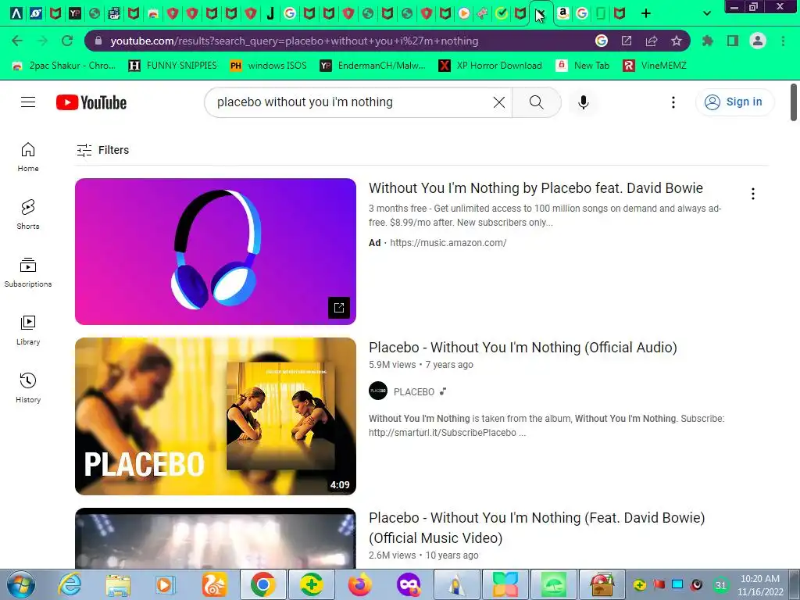
Task: Expand the tab search chevron
Action: coord(706,13)
